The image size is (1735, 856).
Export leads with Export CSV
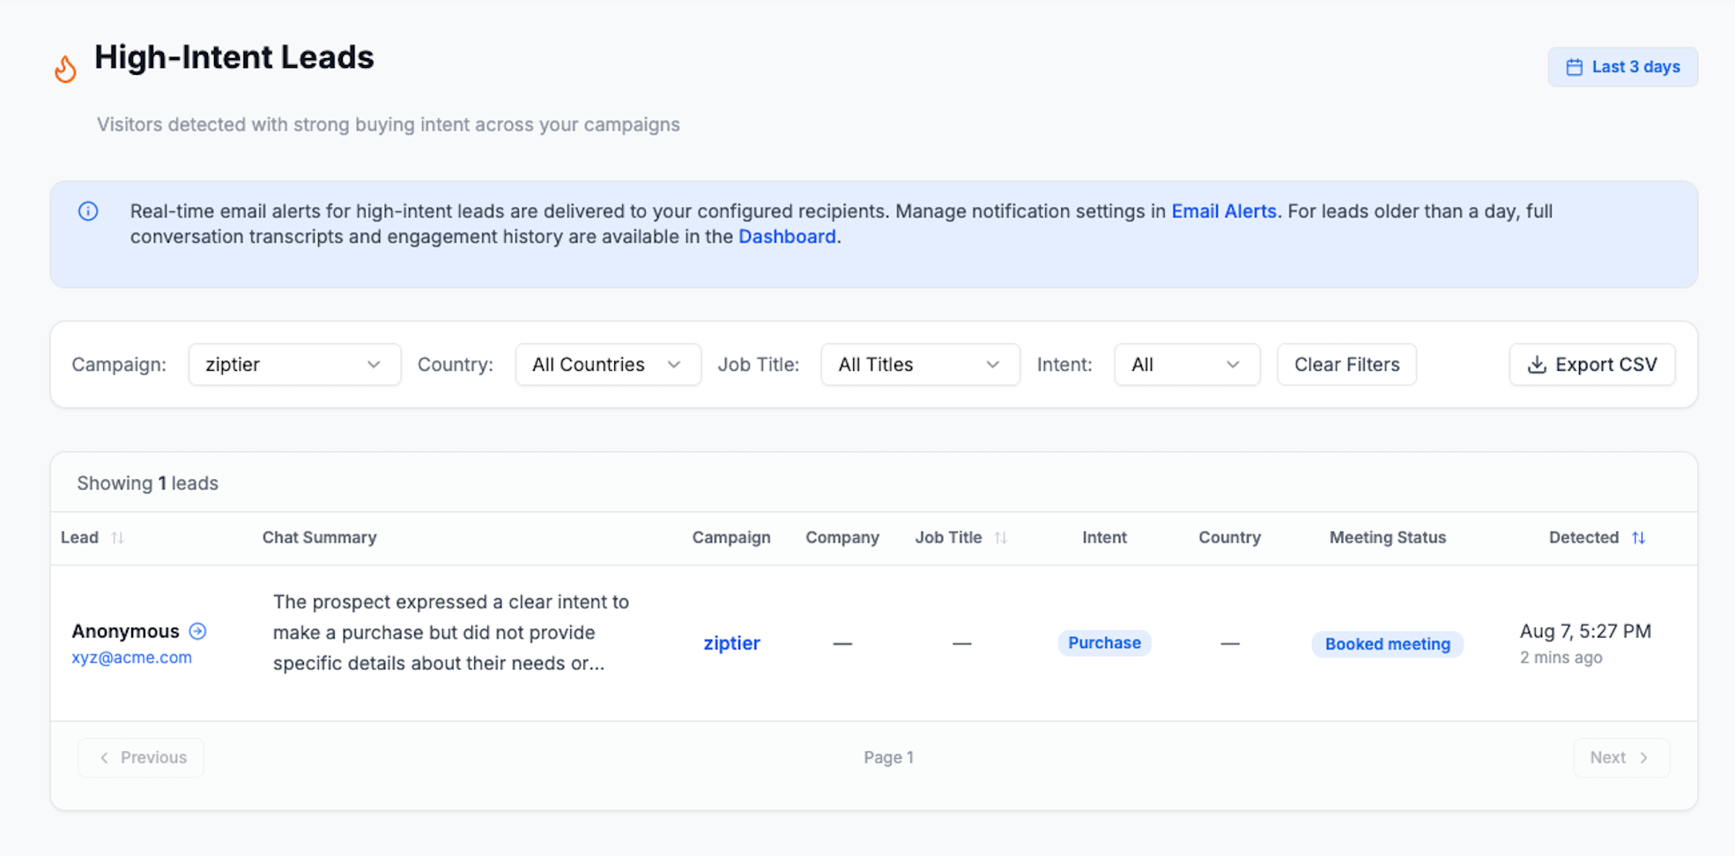point(1592,365)
